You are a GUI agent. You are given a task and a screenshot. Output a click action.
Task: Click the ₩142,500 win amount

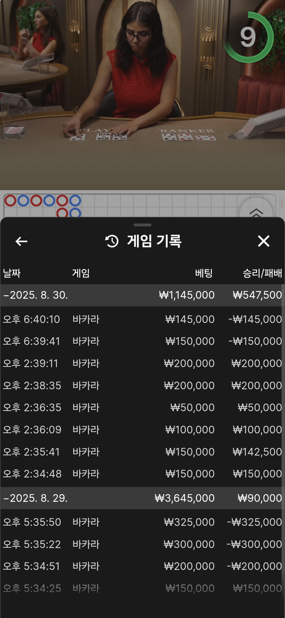point(257,452)
